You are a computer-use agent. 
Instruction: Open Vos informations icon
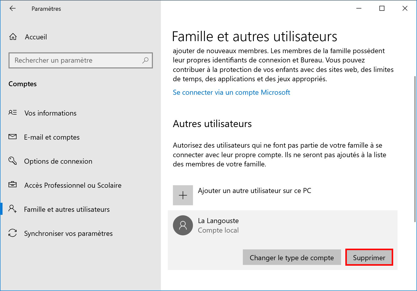[13, 113]
